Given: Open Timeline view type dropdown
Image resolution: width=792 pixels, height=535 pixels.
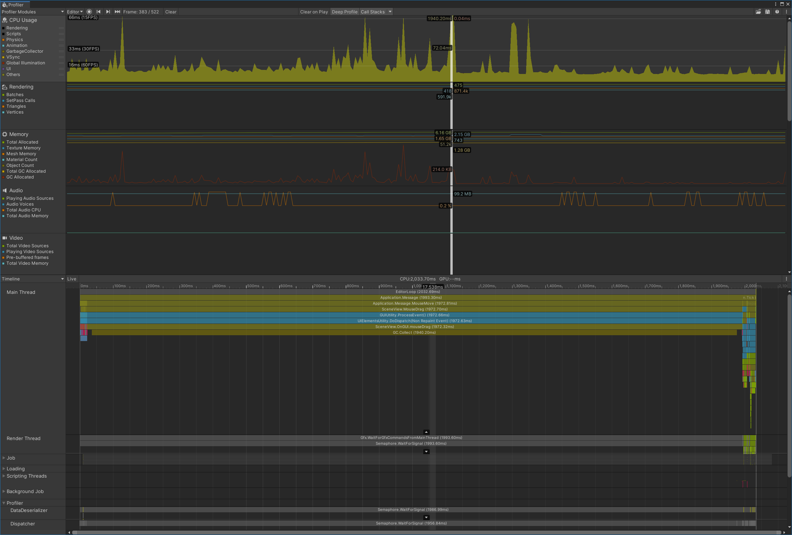Looking at the screenshot, I should (x=33, y=279).
